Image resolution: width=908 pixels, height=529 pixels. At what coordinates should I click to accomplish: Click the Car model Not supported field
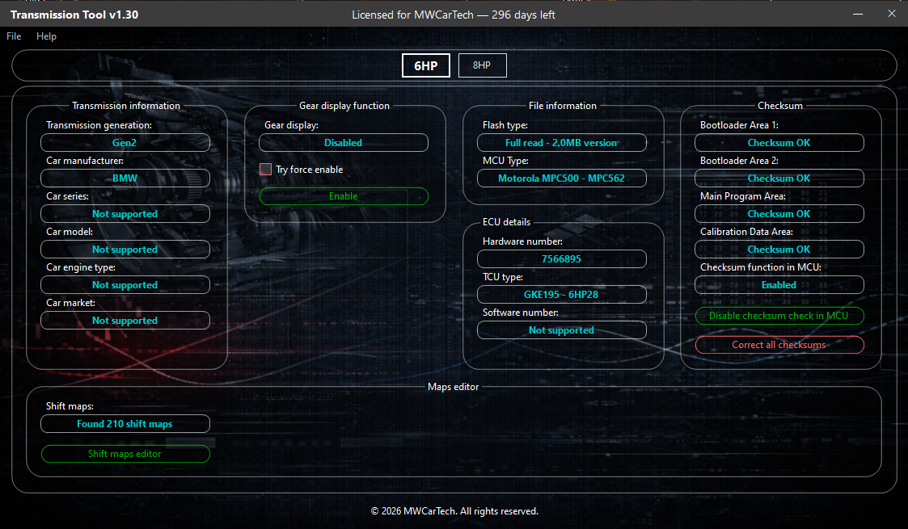(x=125, y=250)
